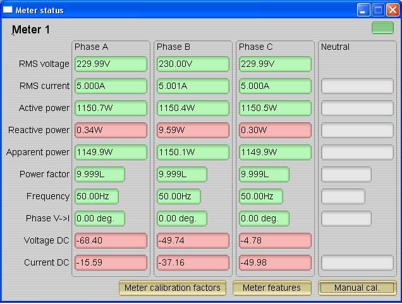Screen dimensions: 402x304
Task: Click Phase C V->I phase angle field
Action: [264, 218]
